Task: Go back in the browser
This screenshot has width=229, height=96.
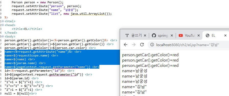Action: point(125,45)
